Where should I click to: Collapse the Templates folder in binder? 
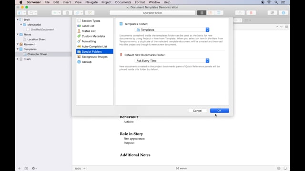click(18, 49)
